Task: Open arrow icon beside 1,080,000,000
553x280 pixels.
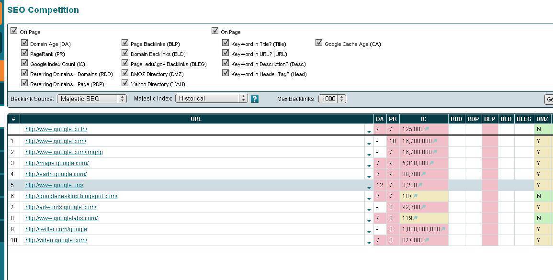Action: coord(443,229)
